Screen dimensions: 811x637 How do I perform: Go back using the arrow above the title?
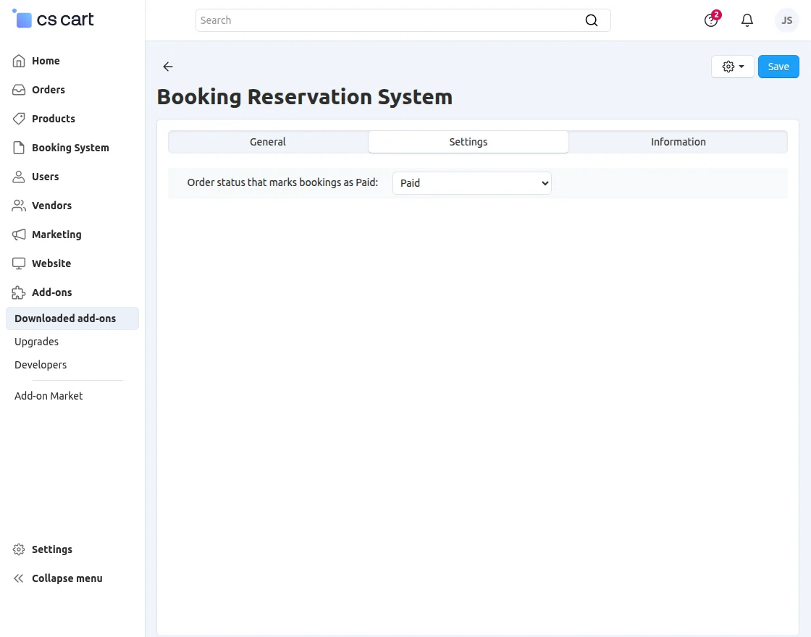(x=167, y=67)
